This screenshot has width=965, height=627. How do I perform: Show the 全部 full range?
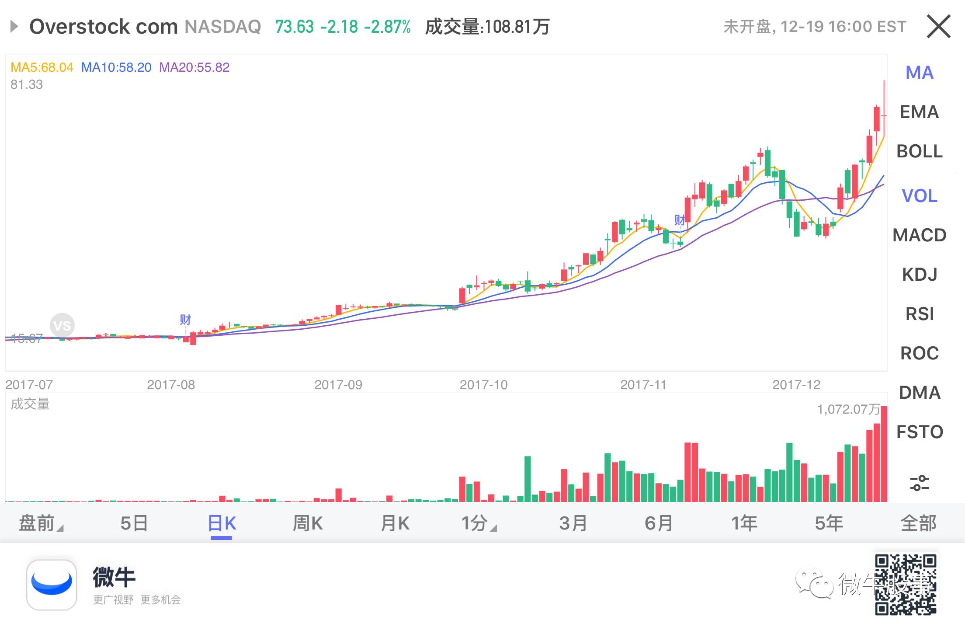pyautogui.click(x=918, y=523)
